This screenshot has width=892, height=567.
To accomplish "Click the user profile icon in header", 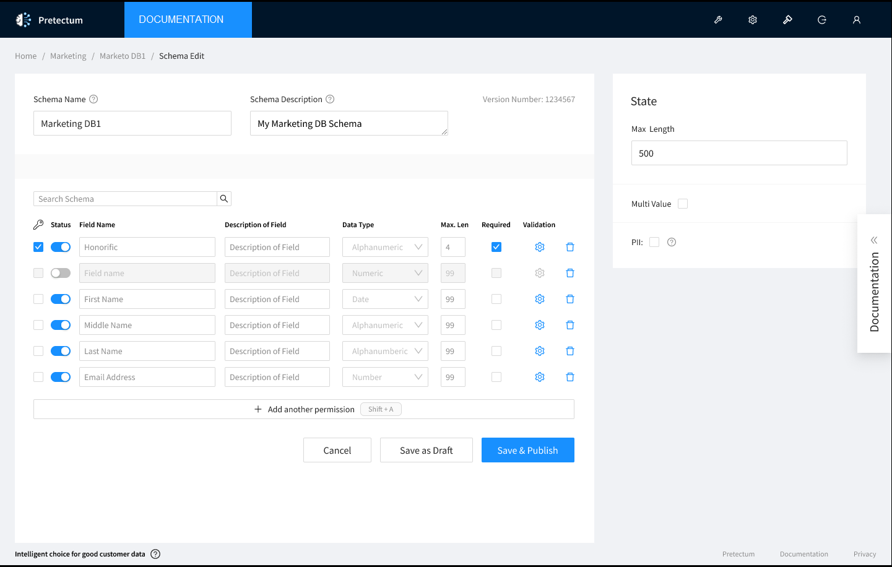I will [x=857, y=20].
